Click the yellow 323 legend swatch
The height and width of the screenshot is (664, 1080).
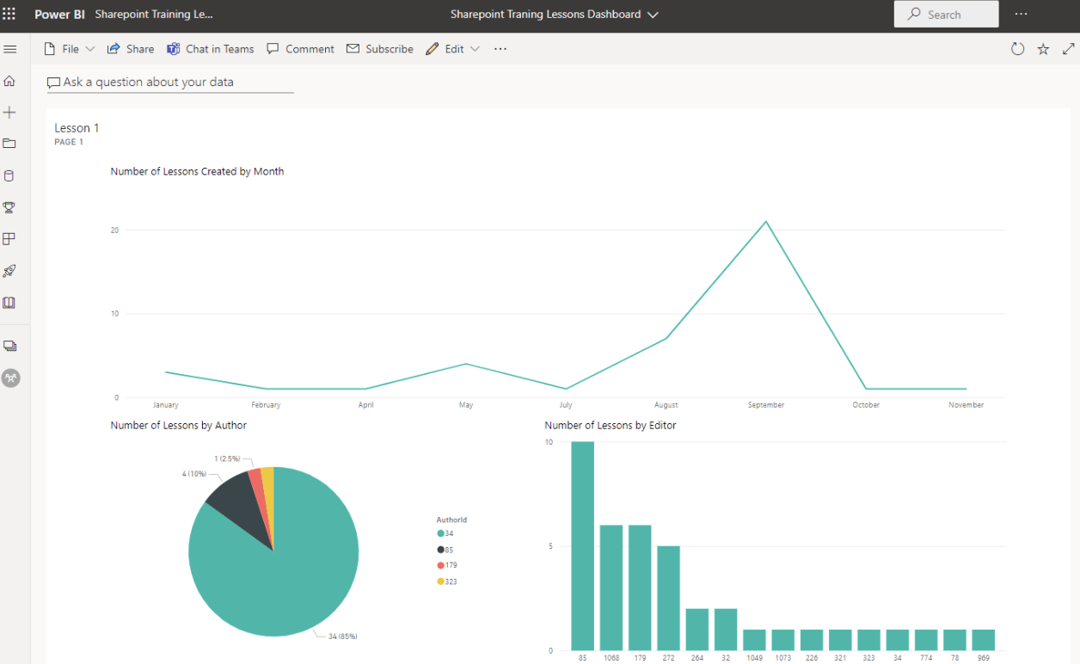[x=441, y=581]
